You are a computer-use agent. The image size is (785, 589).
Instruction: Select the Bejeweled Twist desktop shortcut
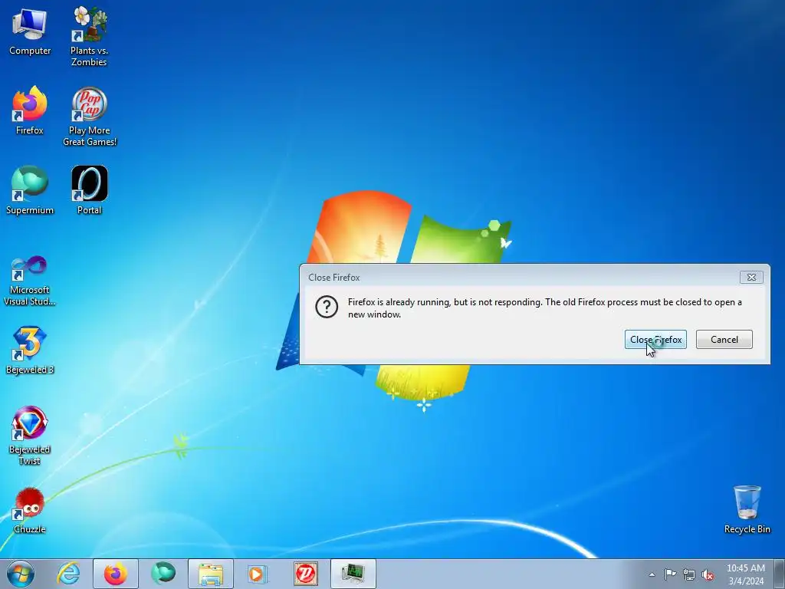[x=30, y=436]
